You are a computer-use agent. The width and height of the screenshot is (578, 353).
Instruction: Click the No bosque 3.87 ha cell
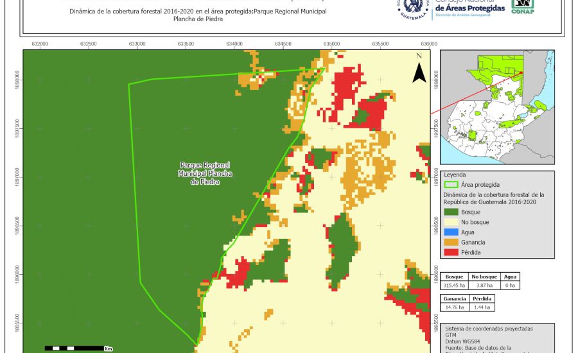tap(481, 285)
